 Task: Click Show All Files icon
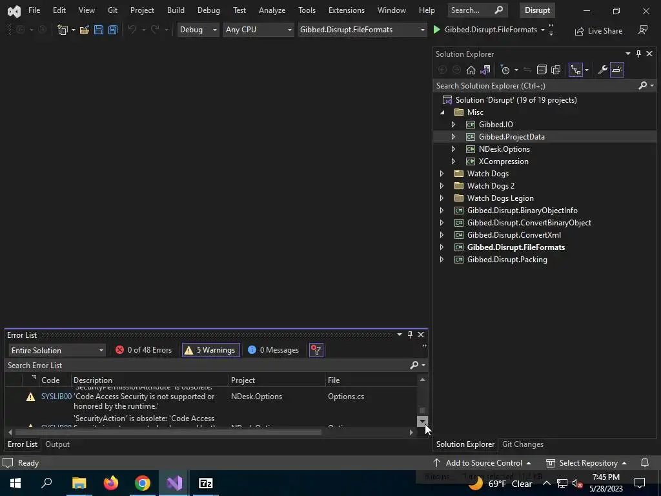pyautogui.click(x=556, y=70)
